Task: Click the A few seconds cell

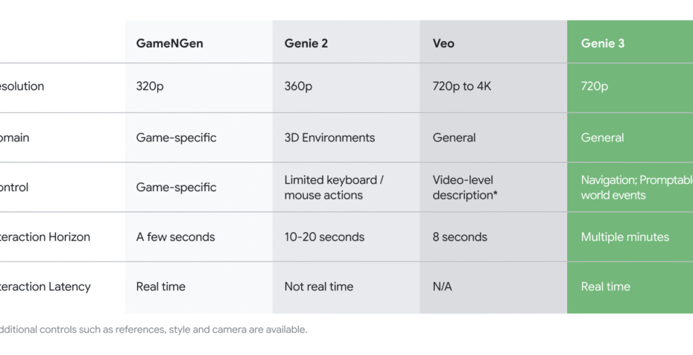Action: coord(199,237)
